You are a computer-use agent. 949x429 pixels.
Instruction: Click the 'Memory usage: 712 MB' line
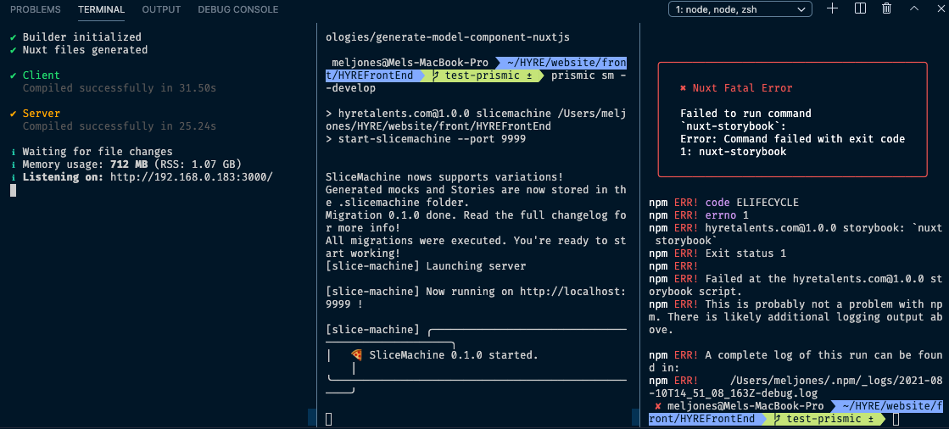(132, 164)
